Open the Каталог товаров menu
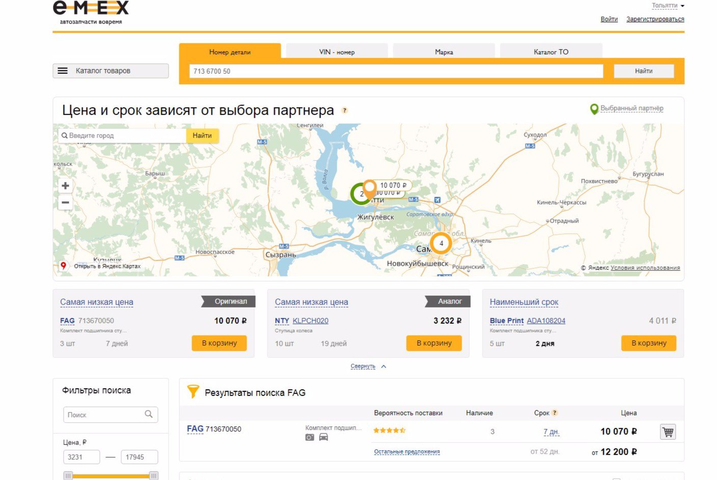 (111, 71)
